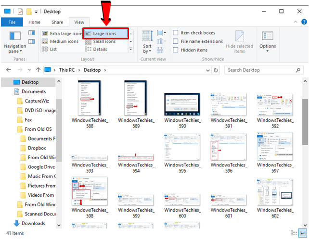The width and height of the screenshot is (309, 239).
Task: Enable Item check boxes
Action: pyautogui.click(x=176, y=33)
